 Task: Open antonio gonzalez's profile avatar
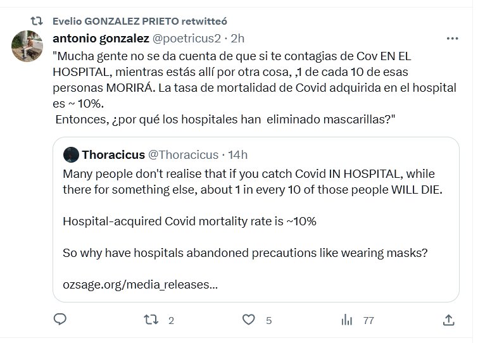pos(27,46)
